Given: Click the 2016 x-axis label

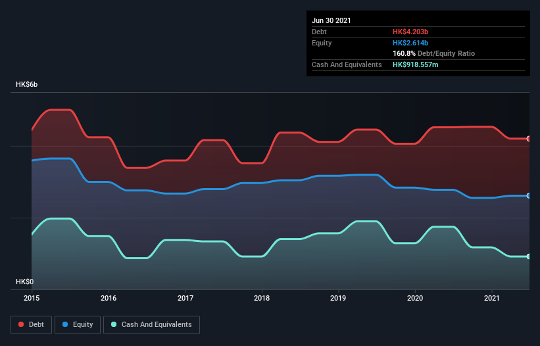Looking at the screenshot, I should (109, 298).
